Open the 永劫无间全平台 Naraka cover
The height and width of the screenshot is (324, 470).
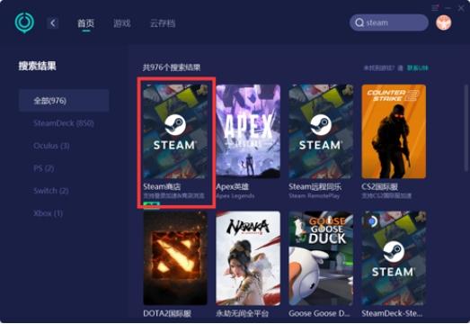tap(248, 258)
